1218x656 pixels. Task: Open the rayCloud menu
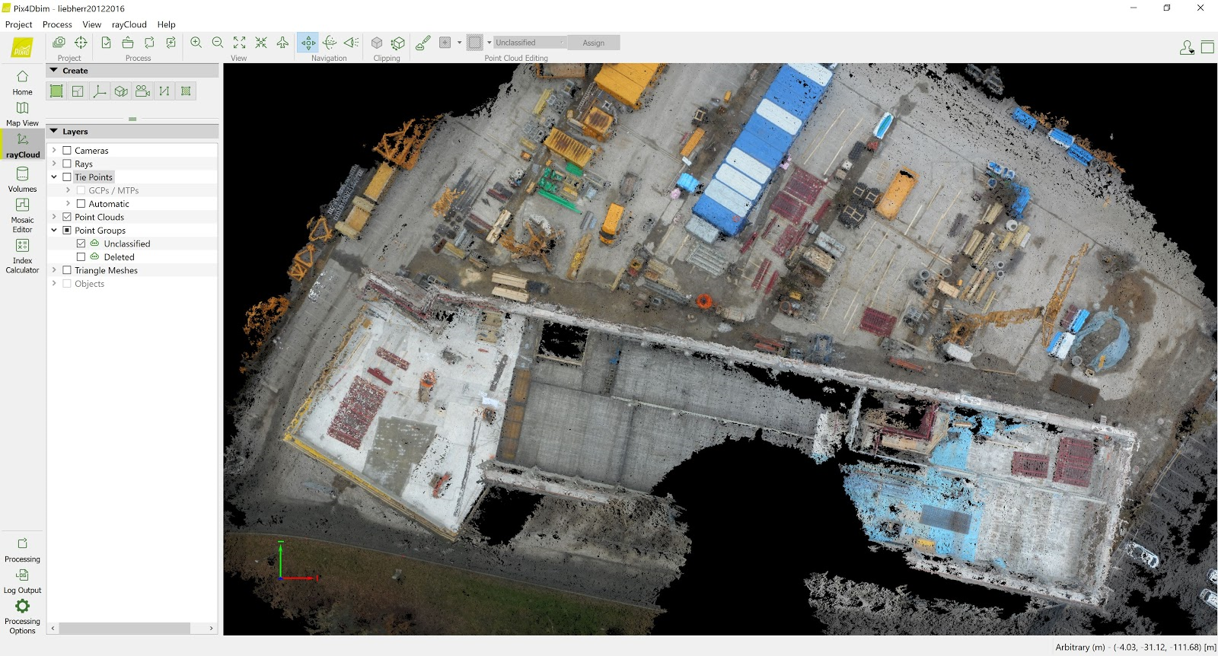point(129,24)
